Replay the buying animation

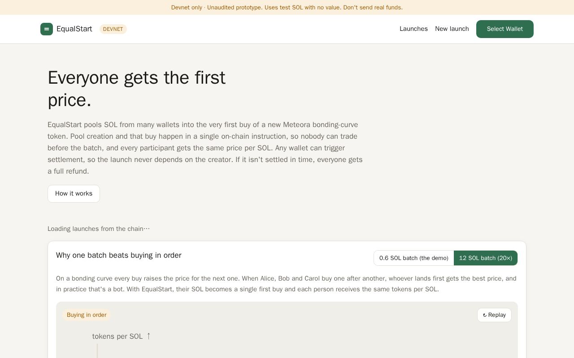(494, 315)
